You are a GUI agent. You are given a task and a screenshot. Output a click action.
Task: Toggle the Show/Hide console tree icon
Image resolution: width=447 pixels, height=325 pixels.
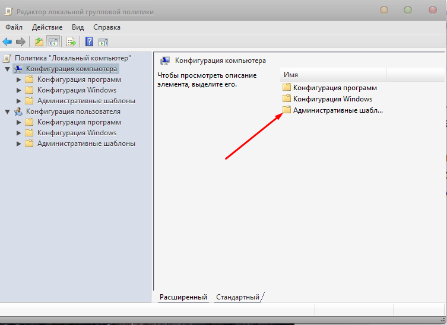coord(53,42)
